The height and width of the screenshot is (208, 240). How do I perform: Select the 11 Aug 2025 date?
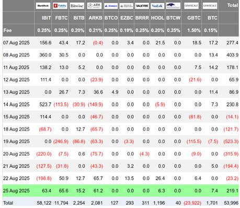click(16, 67)
